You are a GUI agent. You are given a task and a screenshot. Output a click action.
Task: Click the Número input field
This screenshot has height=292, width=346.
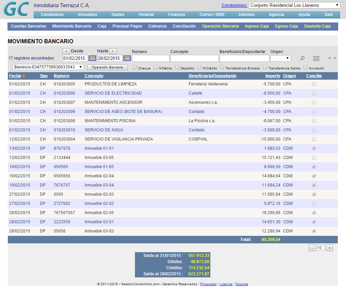(x=151, y=58)
